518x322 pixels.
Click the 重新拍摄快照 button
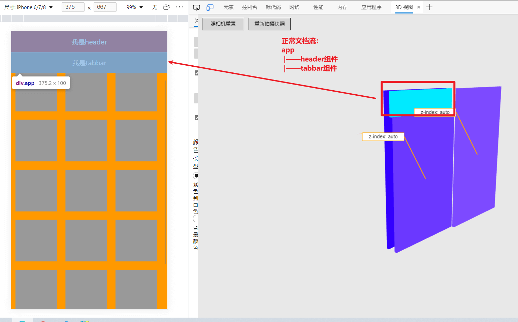pos(269,24)
